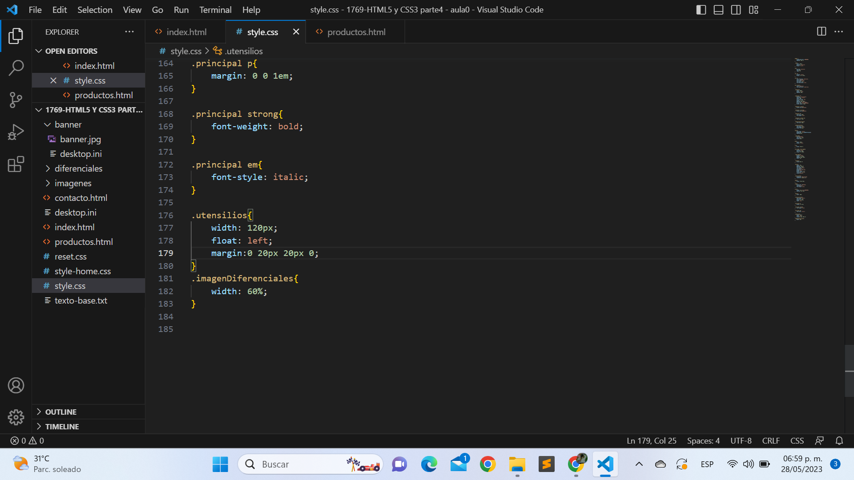The image size is (854, 480).
Task: Open the Search view in the activity bar
Action: pos(16,68)
